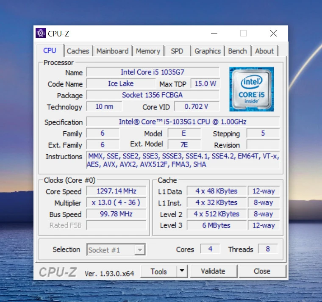Image resolution: width=322 pixels, height=302 pixels.
Task: Show the Graphics tab
Action: 208,51
